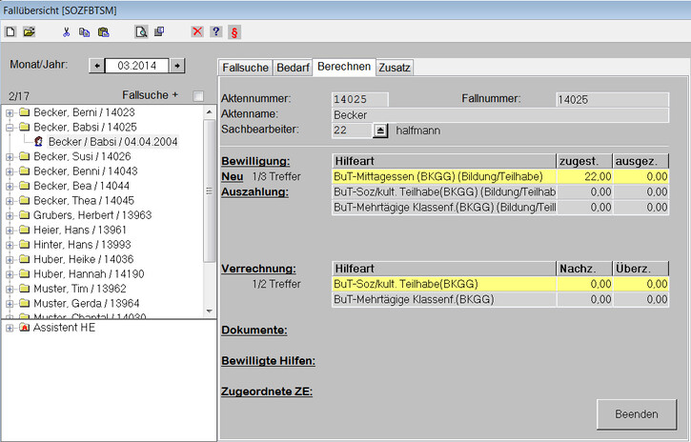The image size is (691, 442).
Task: Click the new document toolbar icon
Action: click(10, 31)
